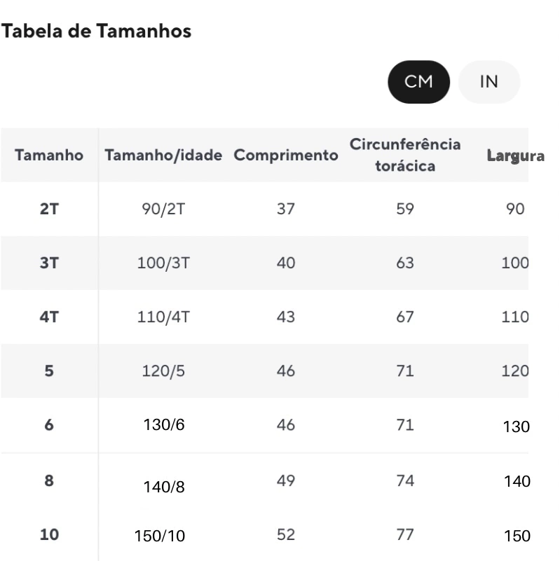Switch units to CM
Screen dimensions: 560x561
click(418, 82)
